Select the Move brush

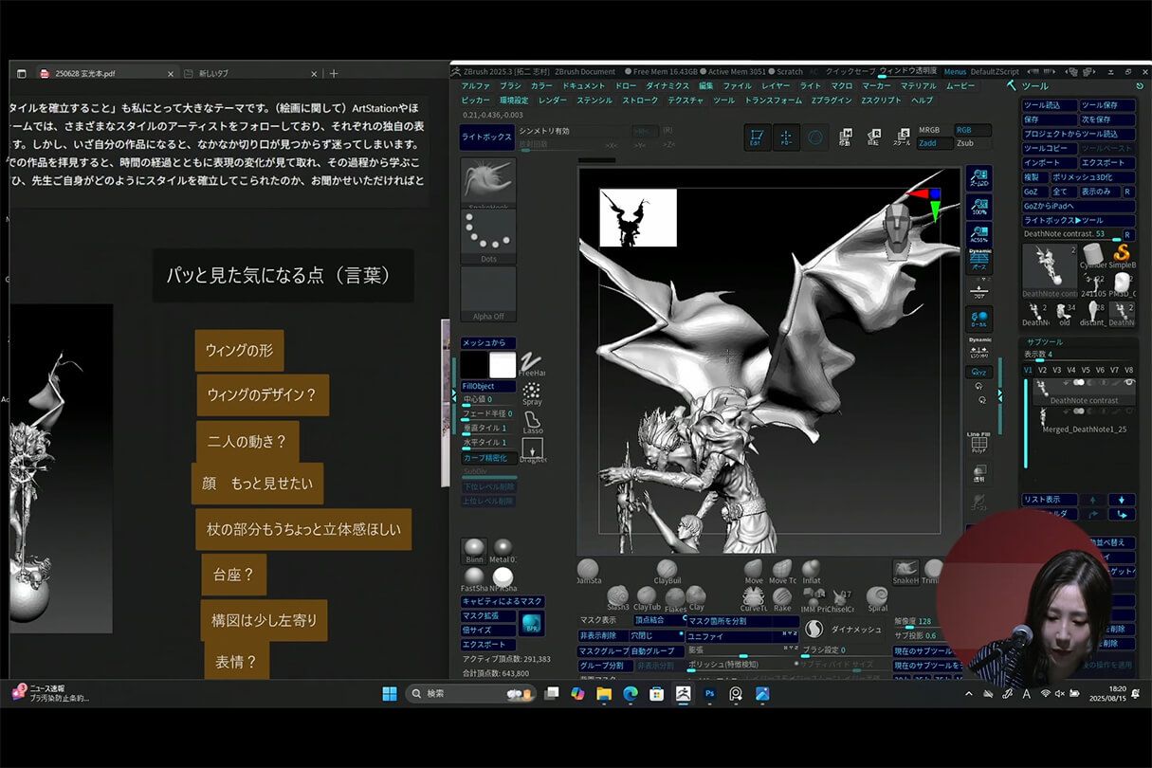tap(754, 568)
